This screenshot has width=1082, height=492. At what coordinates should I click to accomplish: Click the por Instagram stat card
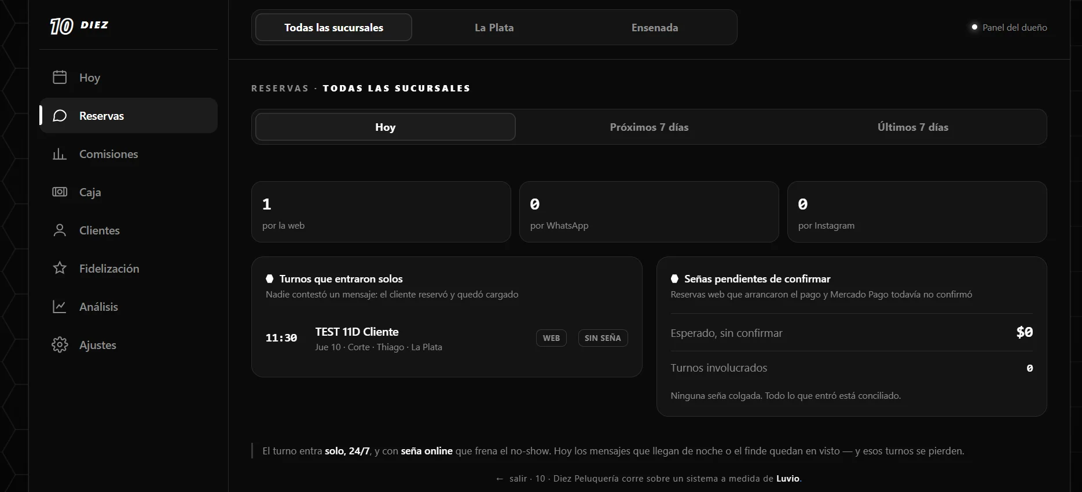917,212
